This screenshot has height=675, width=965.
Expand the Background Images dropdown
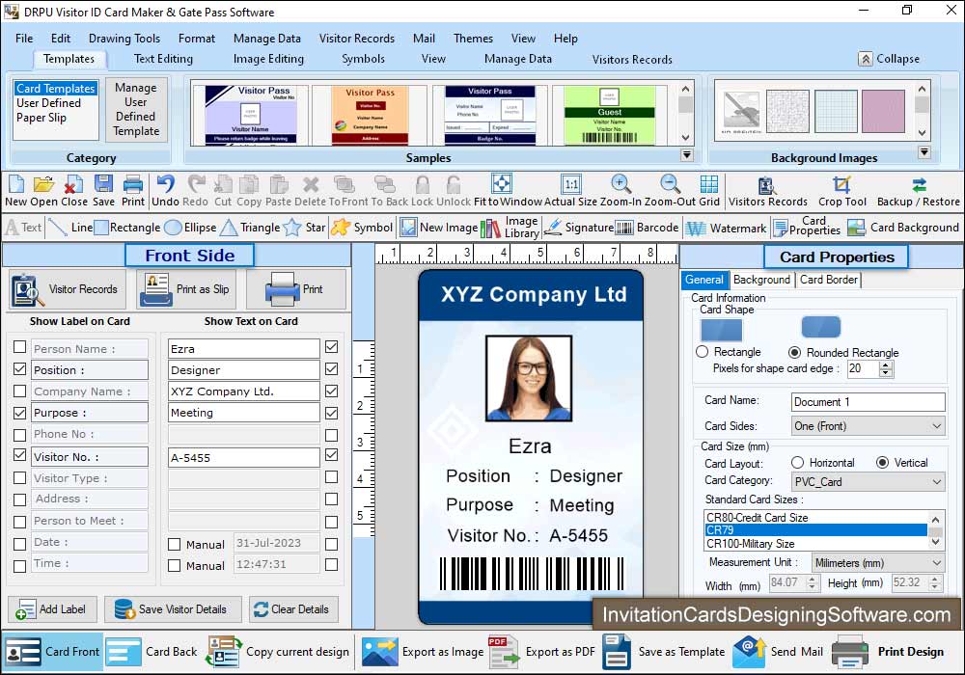tap(924, 151)
